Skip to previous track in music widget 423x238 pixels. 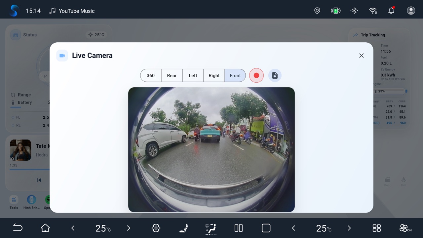(x=39, y=180)
